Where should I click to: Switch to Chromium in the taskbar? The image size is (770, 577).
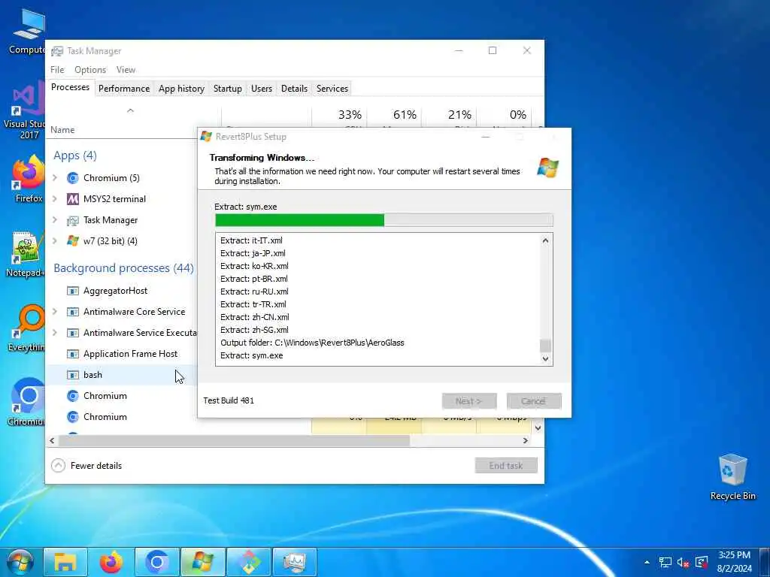click(156, 562)
